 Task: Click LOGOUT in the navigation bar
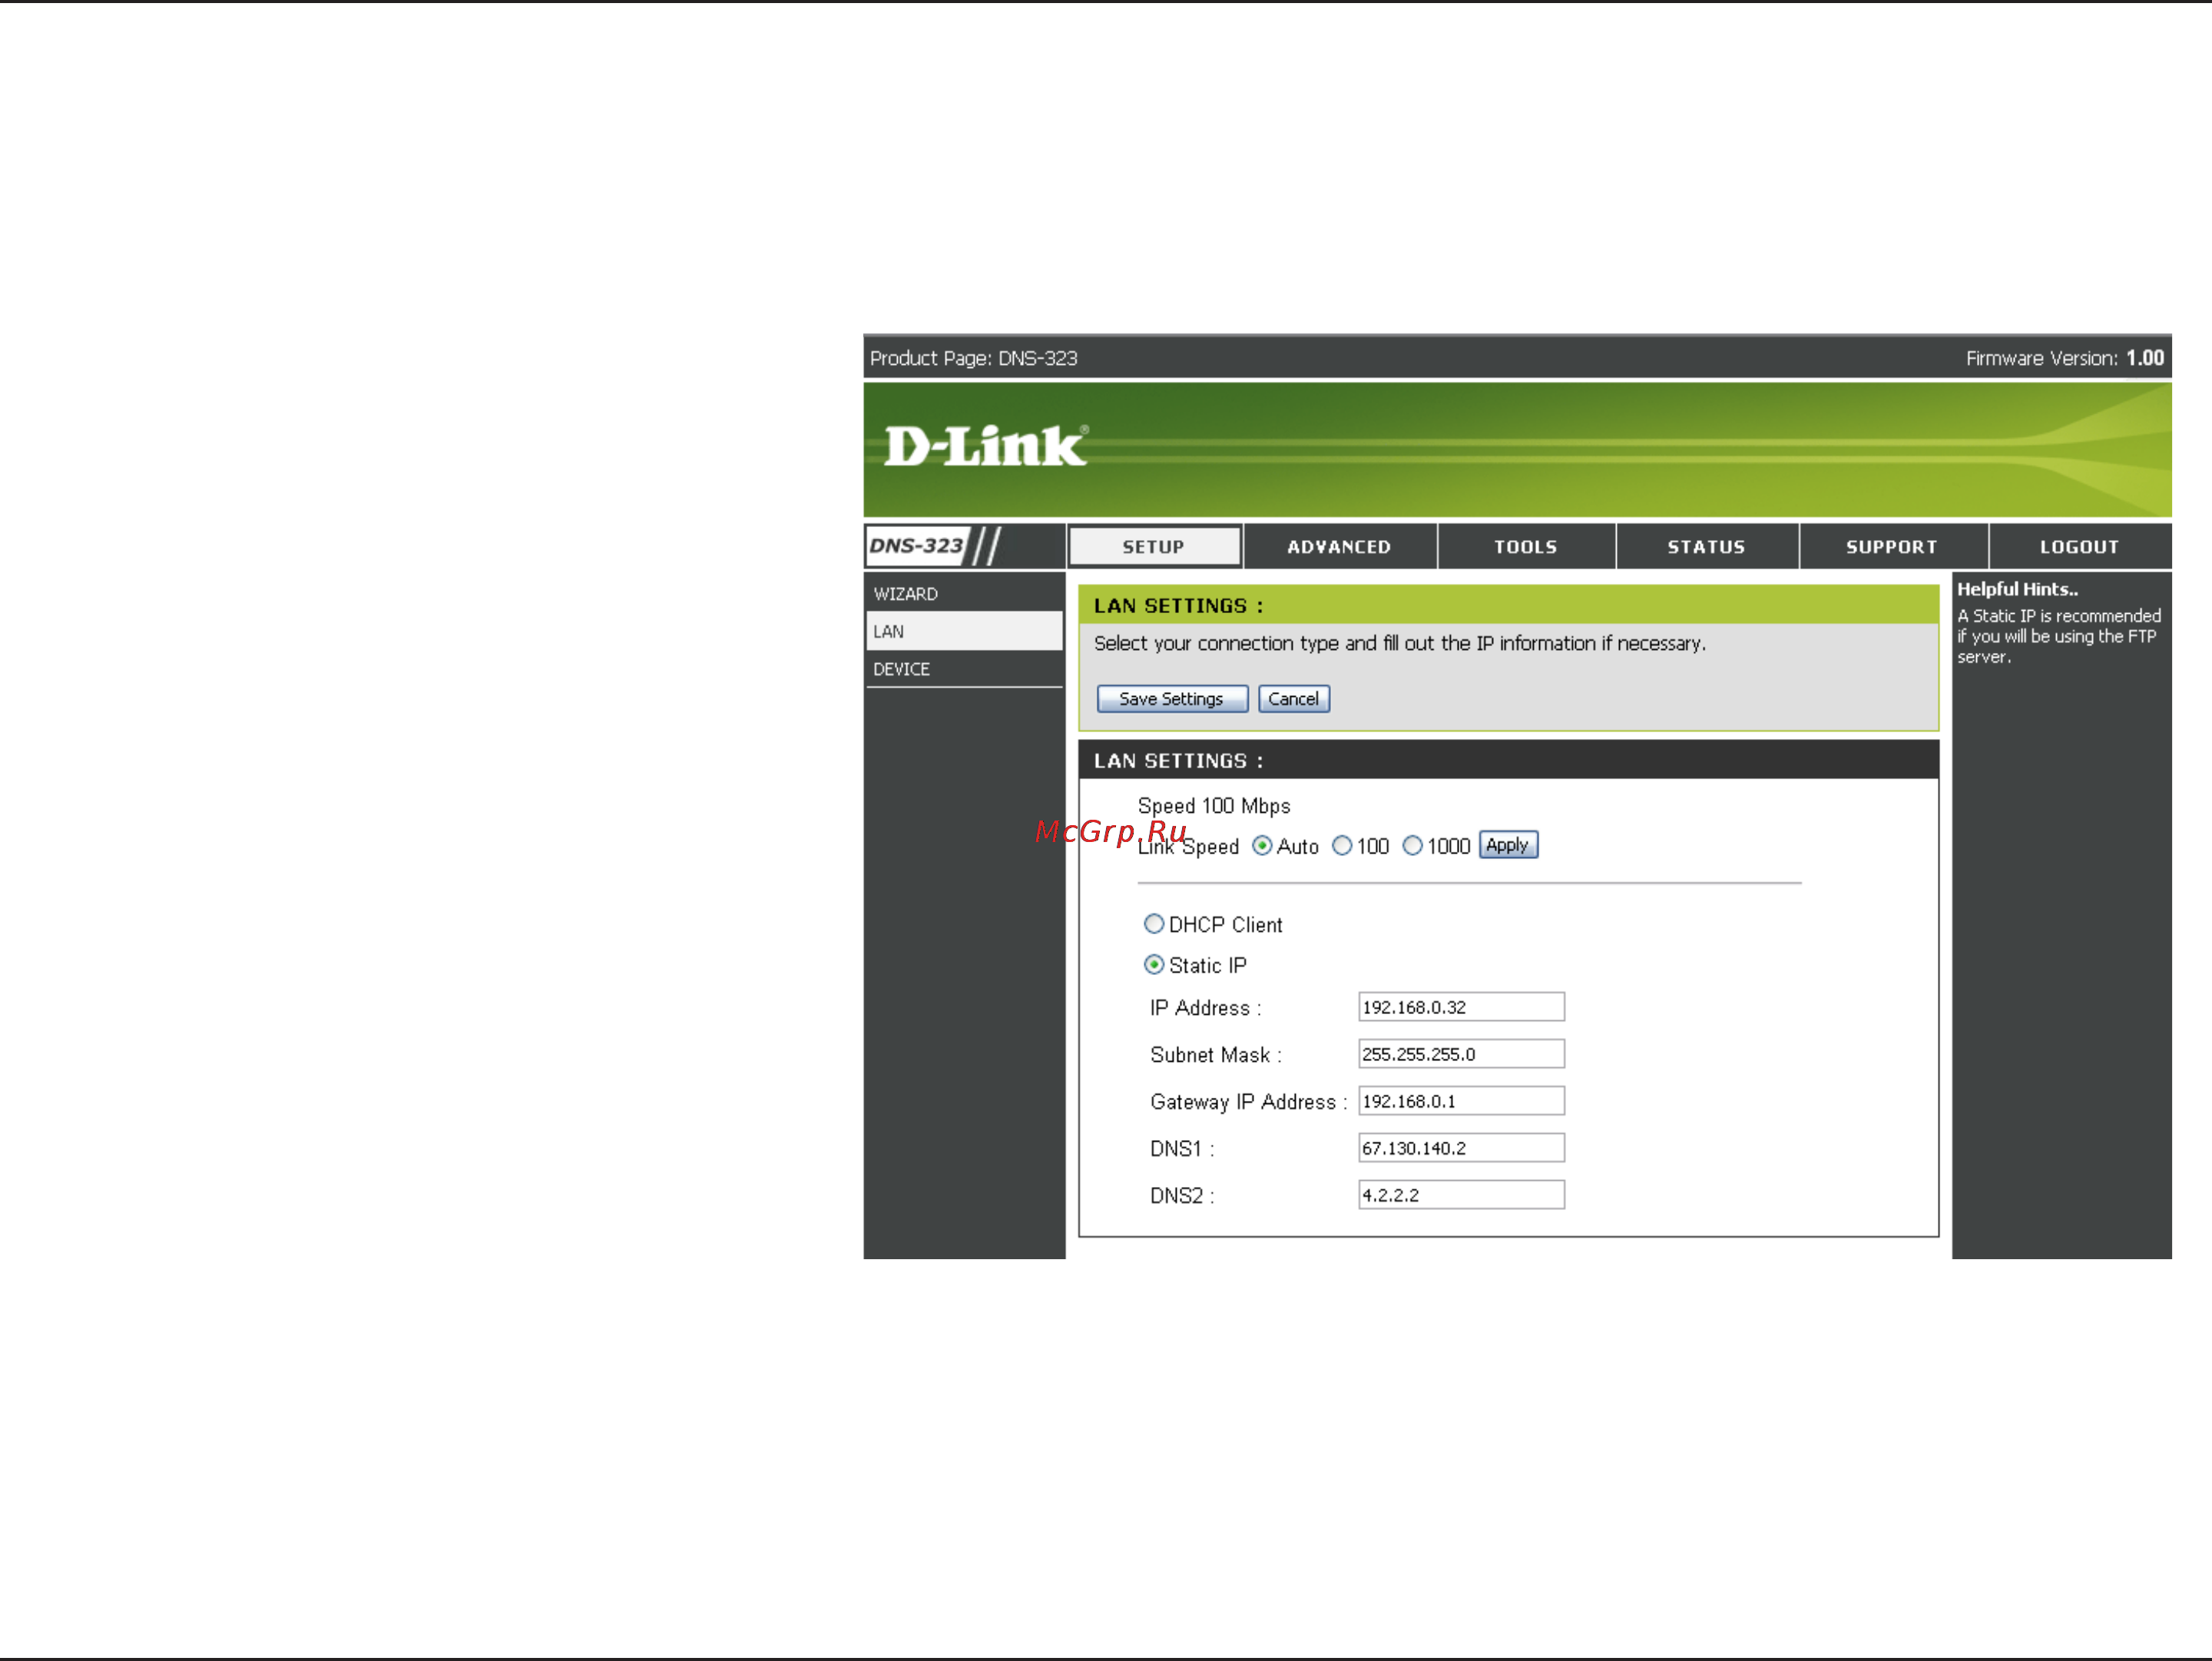pyautogui.click(x=2079, y=547)
